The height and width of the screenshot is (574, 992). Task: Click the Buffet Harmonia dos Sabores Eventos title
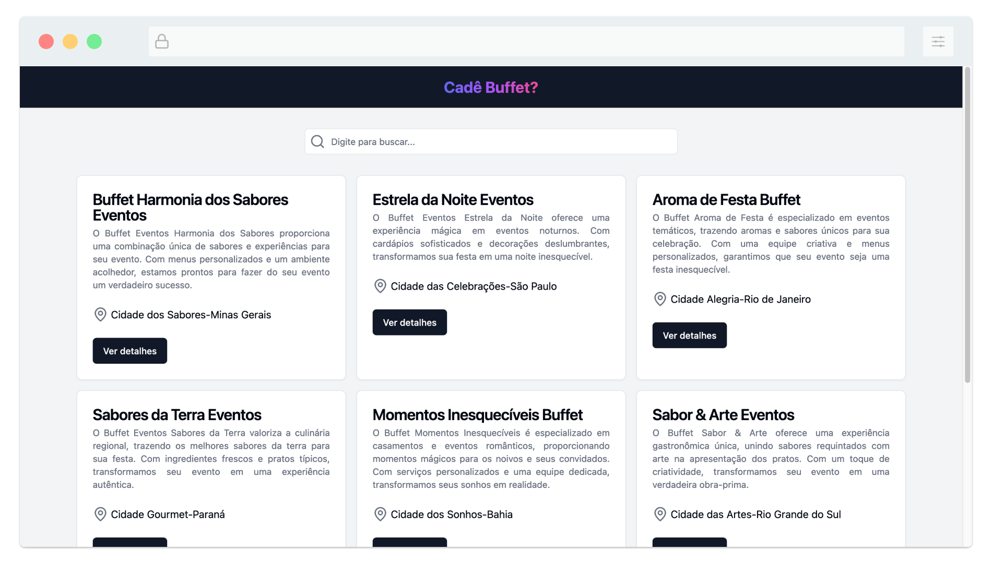pyautogui.click(x=191, y=207)
